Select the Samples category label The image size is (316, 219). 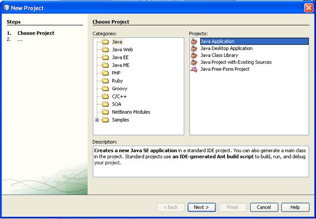click(x=120, y=120)
